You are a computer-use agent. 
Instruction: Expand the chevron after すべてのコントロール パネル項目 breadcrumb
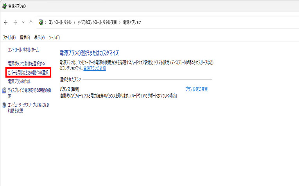[120, 22]
